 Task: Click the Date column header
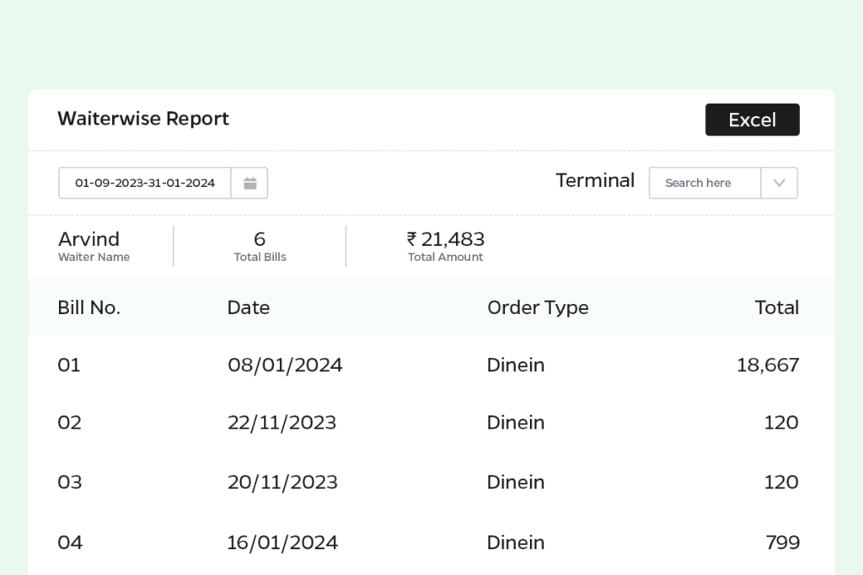tap(249, 307)
